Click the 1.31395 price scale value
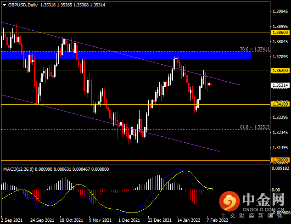The height and width of the screenshot is (224, 291). [280, 148]
